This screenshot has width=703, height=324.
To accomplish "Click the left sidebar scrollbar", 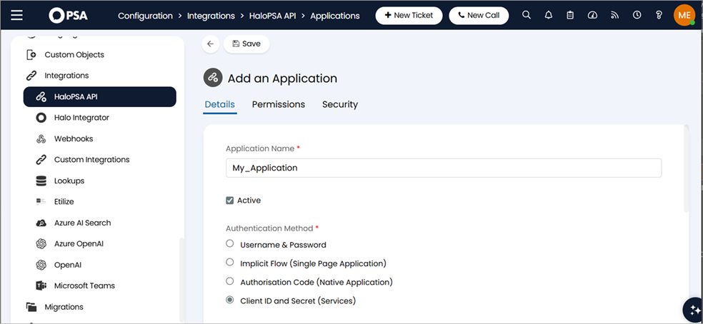I will coord(181,280).
